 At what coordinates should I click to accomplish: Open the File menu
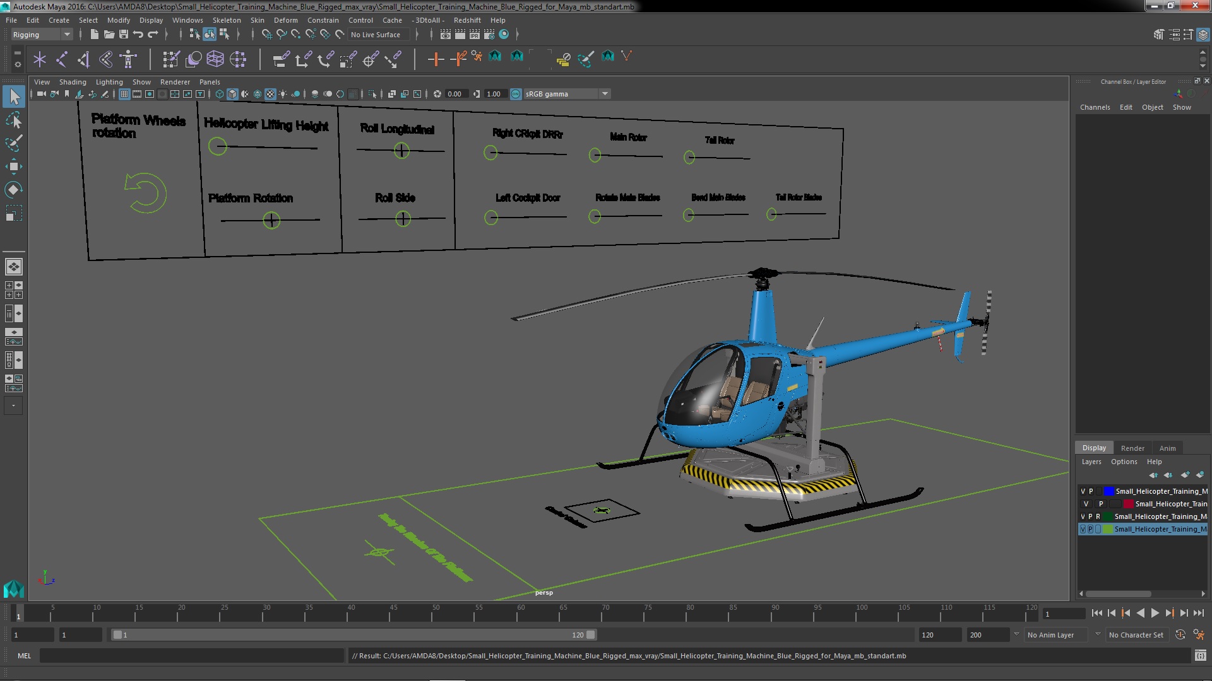click(x=11, y=20)
